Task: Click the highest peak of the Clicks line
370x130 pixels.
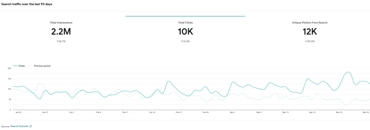Action: coord(348,72)
